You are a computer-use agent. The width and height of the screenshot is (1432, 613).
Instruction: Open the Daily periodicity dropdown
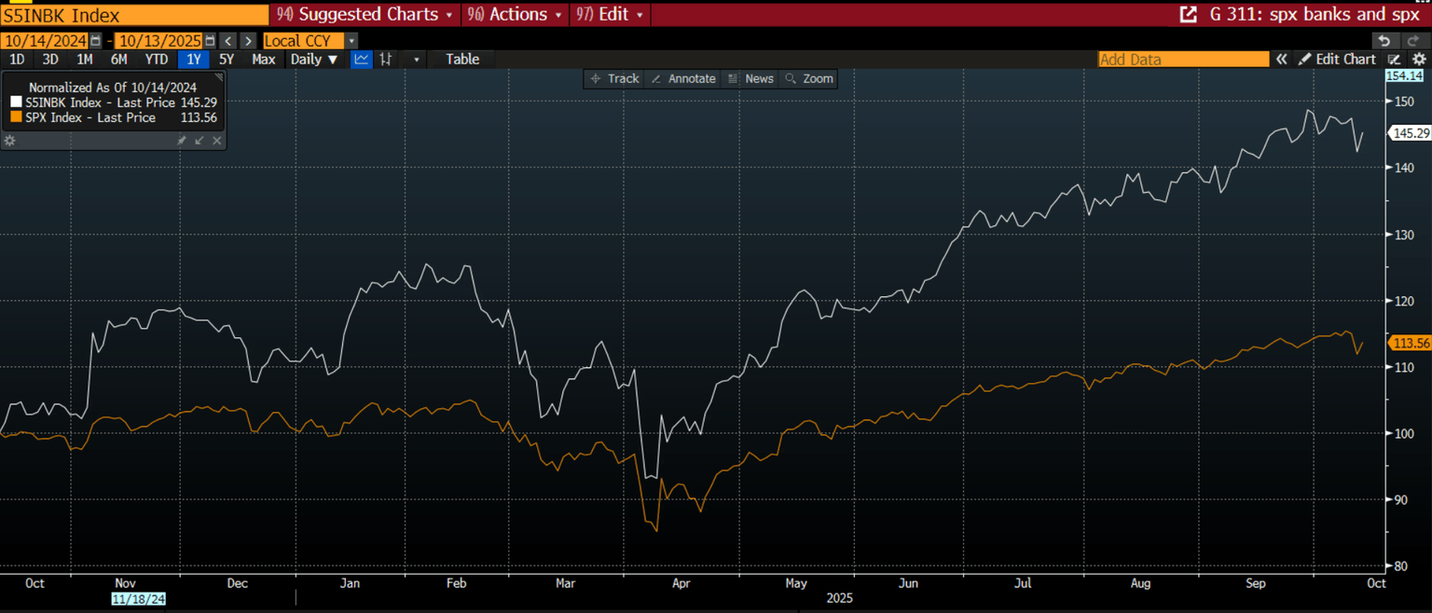click(314, 59)
